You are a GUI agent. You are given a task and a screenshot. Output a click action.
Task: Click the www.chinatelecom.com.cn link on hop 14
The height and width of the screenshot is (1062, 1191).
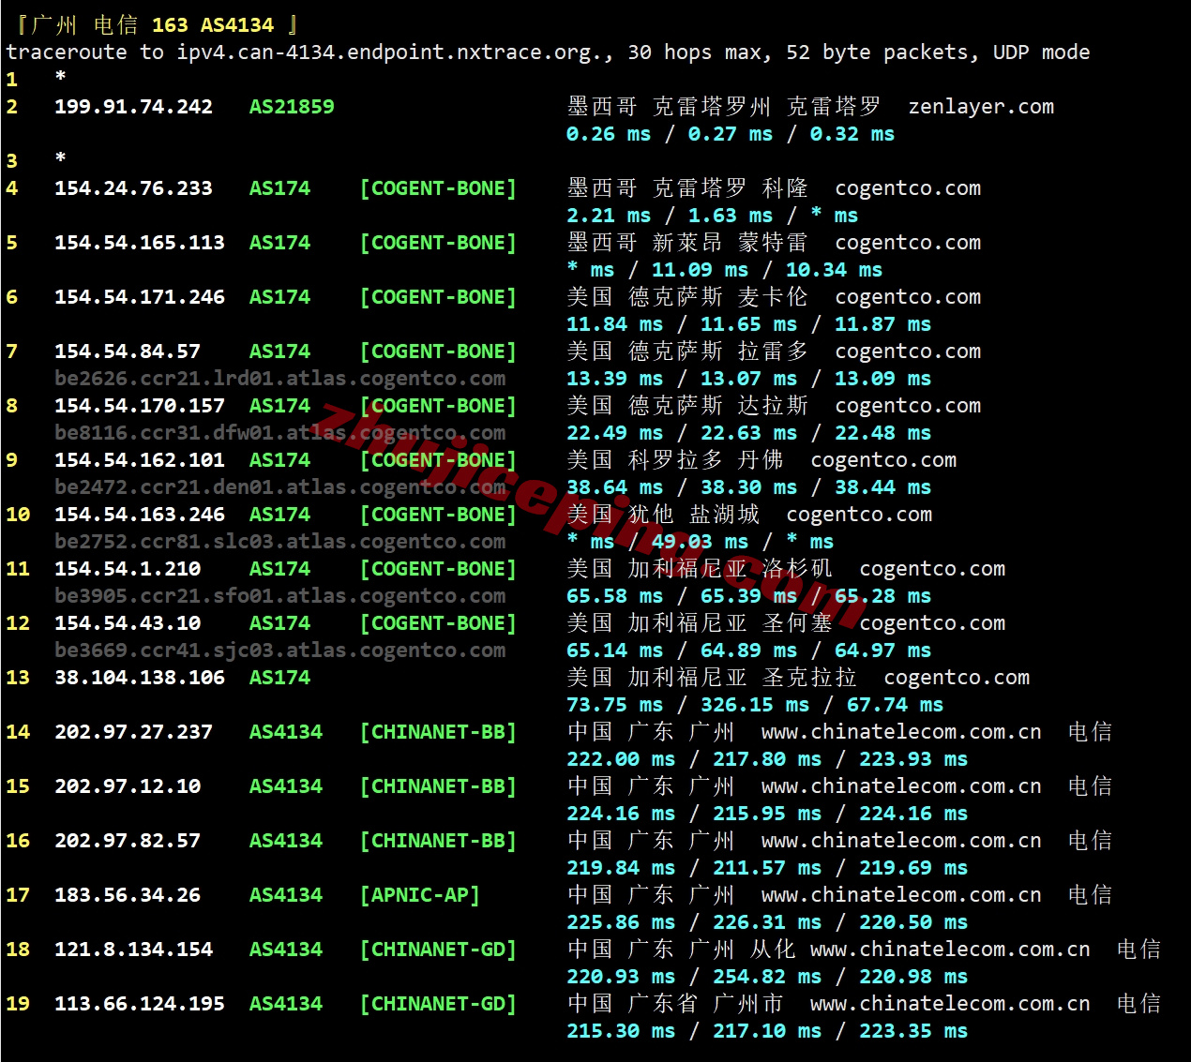point(901,731)
